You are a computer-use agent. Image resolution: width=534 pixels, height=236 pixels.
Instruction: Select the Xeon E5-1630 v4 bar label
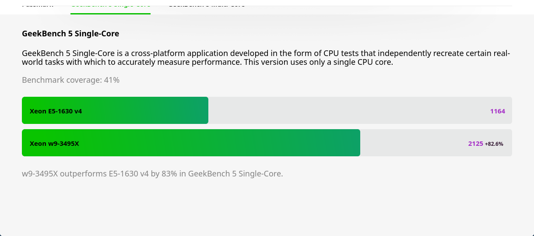pyautogui.click(x=56, y=111)
